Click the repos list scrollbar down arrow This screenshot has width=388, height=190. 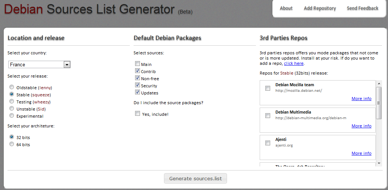379,163
